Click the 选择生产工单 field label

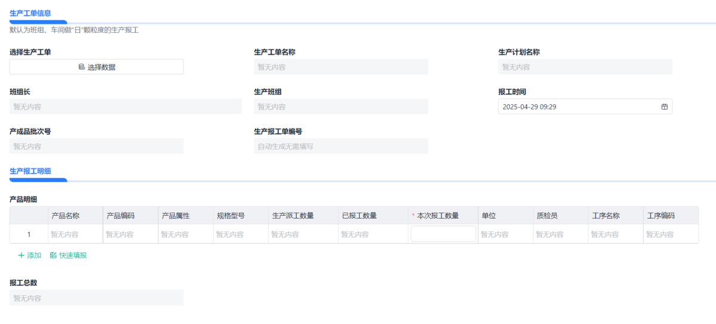pos(30,52)
